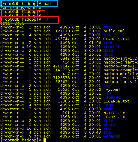
Task: Click LICENSE.txt in the listing
Action: 116,101
